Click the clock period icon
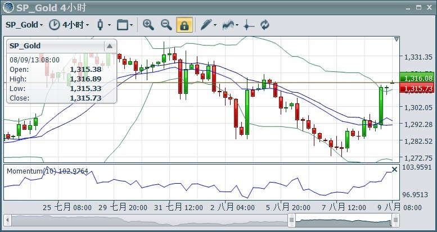Screen dimensions: 437x232 tap(55, 25)
